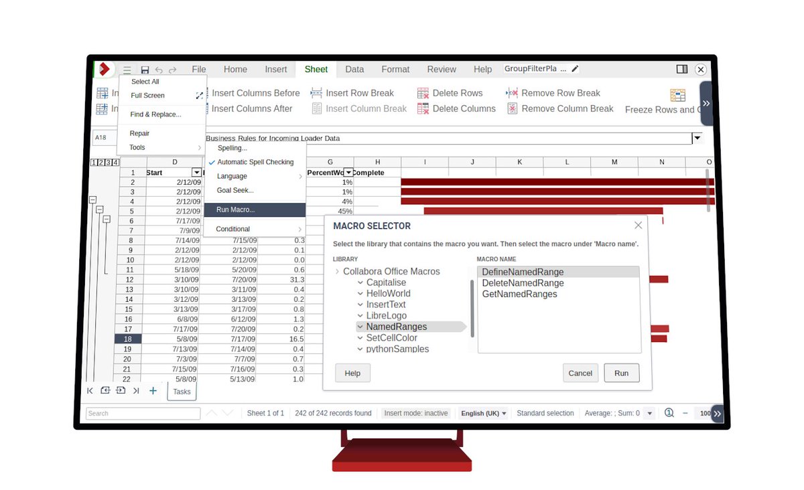
Task: Select the LibreLogo library
Action: click(386, 315)
